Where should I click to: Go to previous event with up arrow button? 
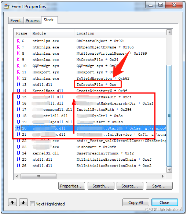point(12,203)
